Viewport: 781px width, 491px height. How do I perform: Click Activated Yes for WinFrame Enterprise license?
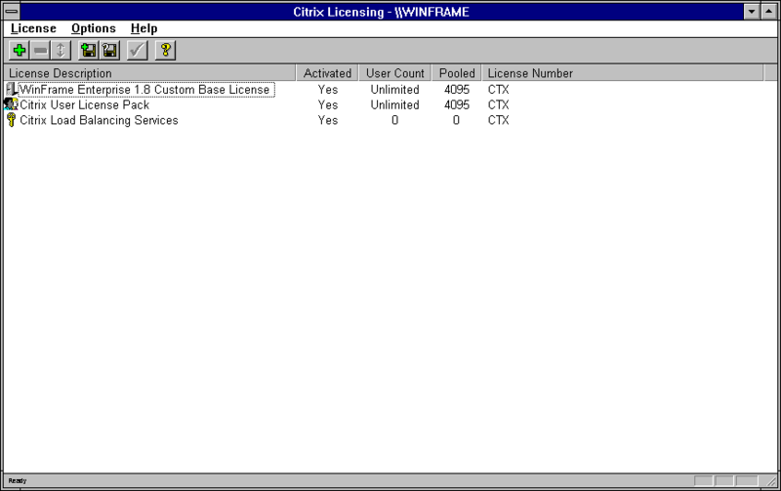(x=328, y=90)
